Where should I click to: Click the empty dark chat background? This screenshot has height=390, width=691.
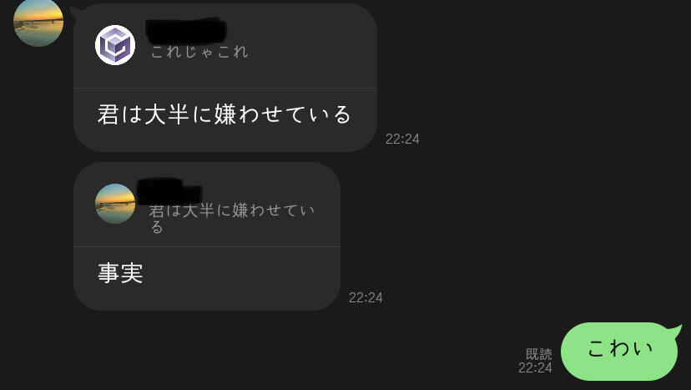(529, 176)
